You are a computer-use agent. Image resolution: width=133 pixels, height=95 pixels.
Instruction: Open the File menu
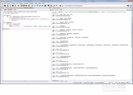tap(2, 3)
